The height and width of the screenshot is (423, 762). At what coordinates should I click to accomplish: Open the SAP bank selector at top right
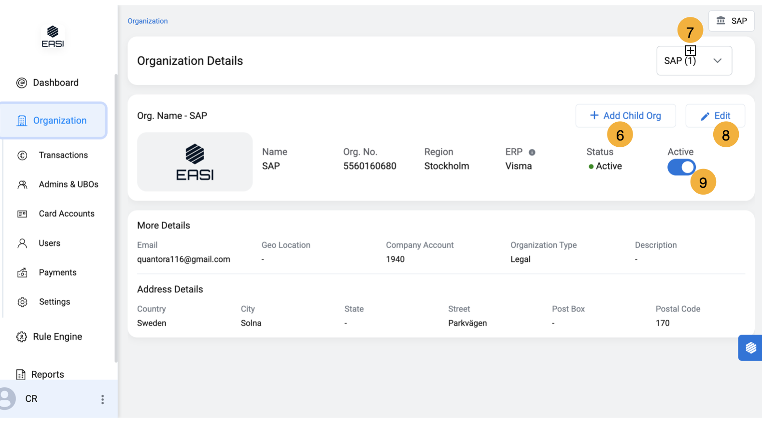(x=731, y=21)
